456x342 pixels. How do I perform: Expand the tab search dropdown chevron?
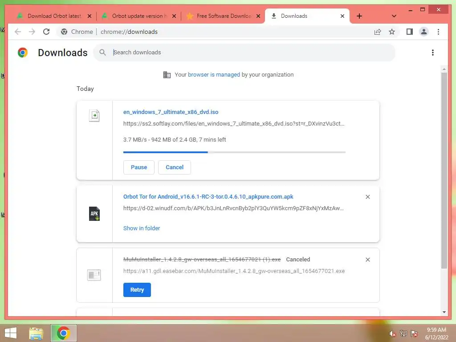pyautogui.click(x=394, y=16)
